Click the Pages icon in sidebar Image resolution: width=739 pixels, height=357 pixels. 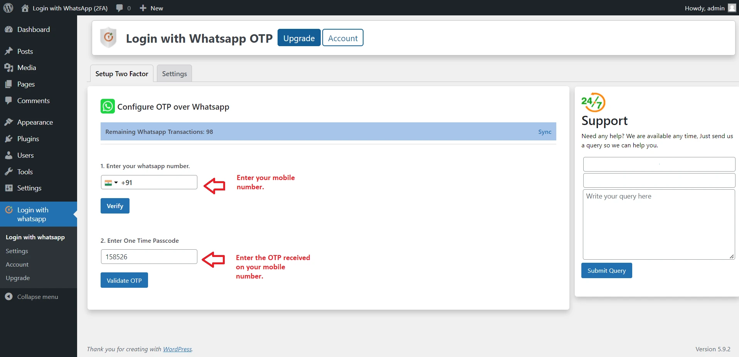9,84
